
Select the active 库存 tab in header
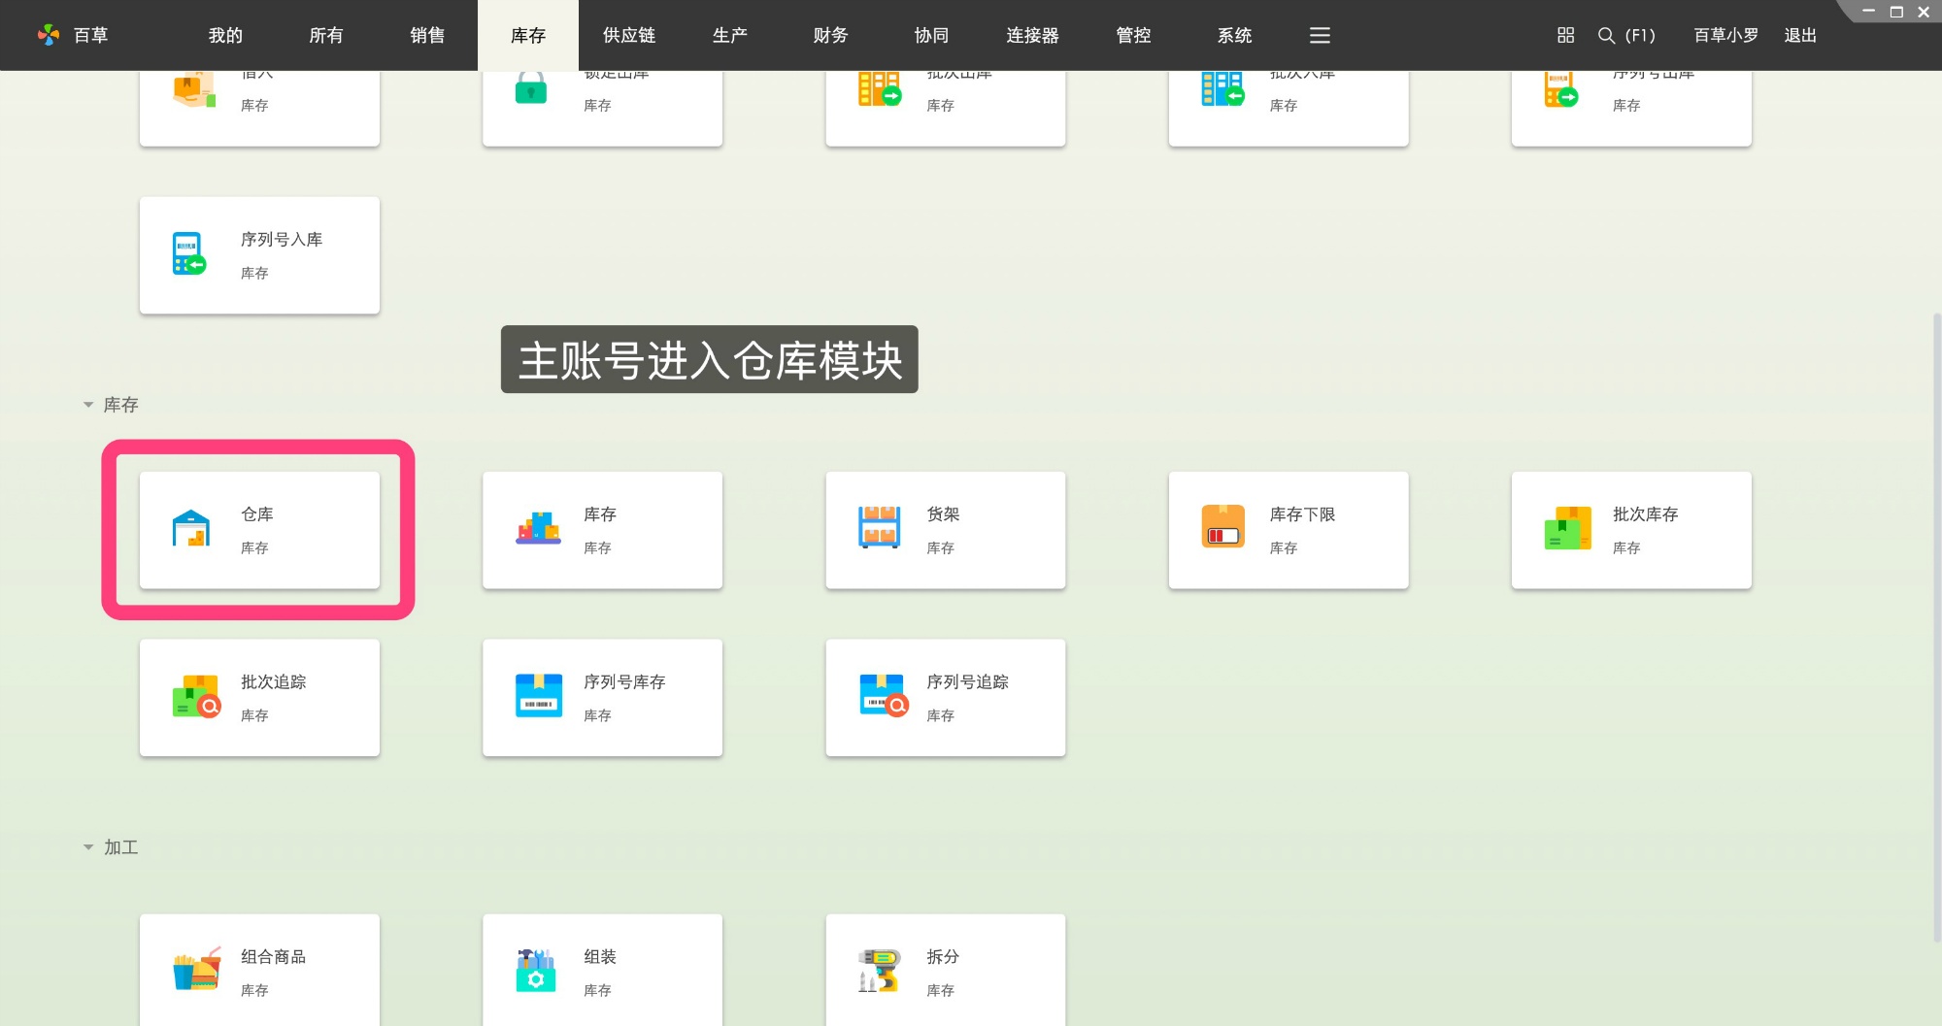528,36
